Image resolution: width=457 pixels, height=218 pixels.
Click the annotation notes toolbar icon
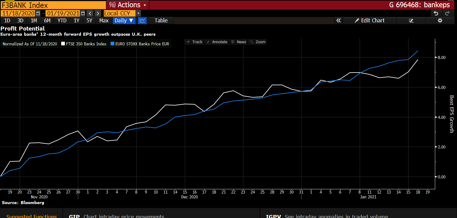(411, 21)
